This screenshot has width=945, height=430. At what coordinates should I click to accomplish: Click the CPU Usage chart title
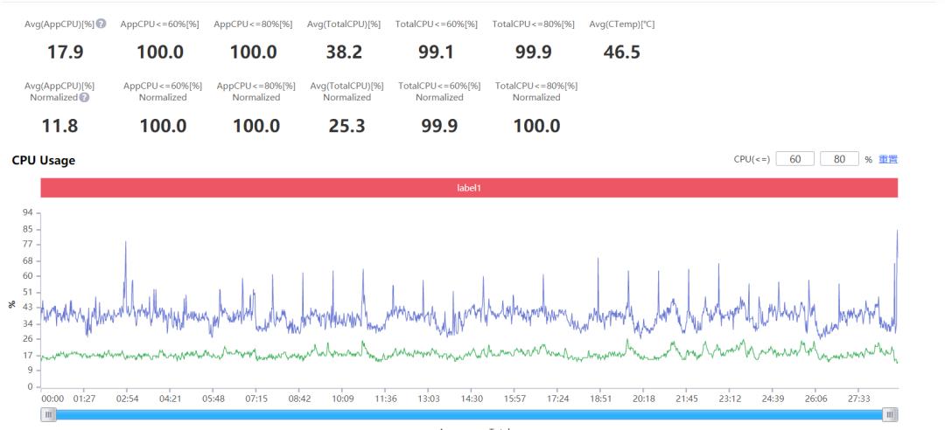tap(44, 160)
